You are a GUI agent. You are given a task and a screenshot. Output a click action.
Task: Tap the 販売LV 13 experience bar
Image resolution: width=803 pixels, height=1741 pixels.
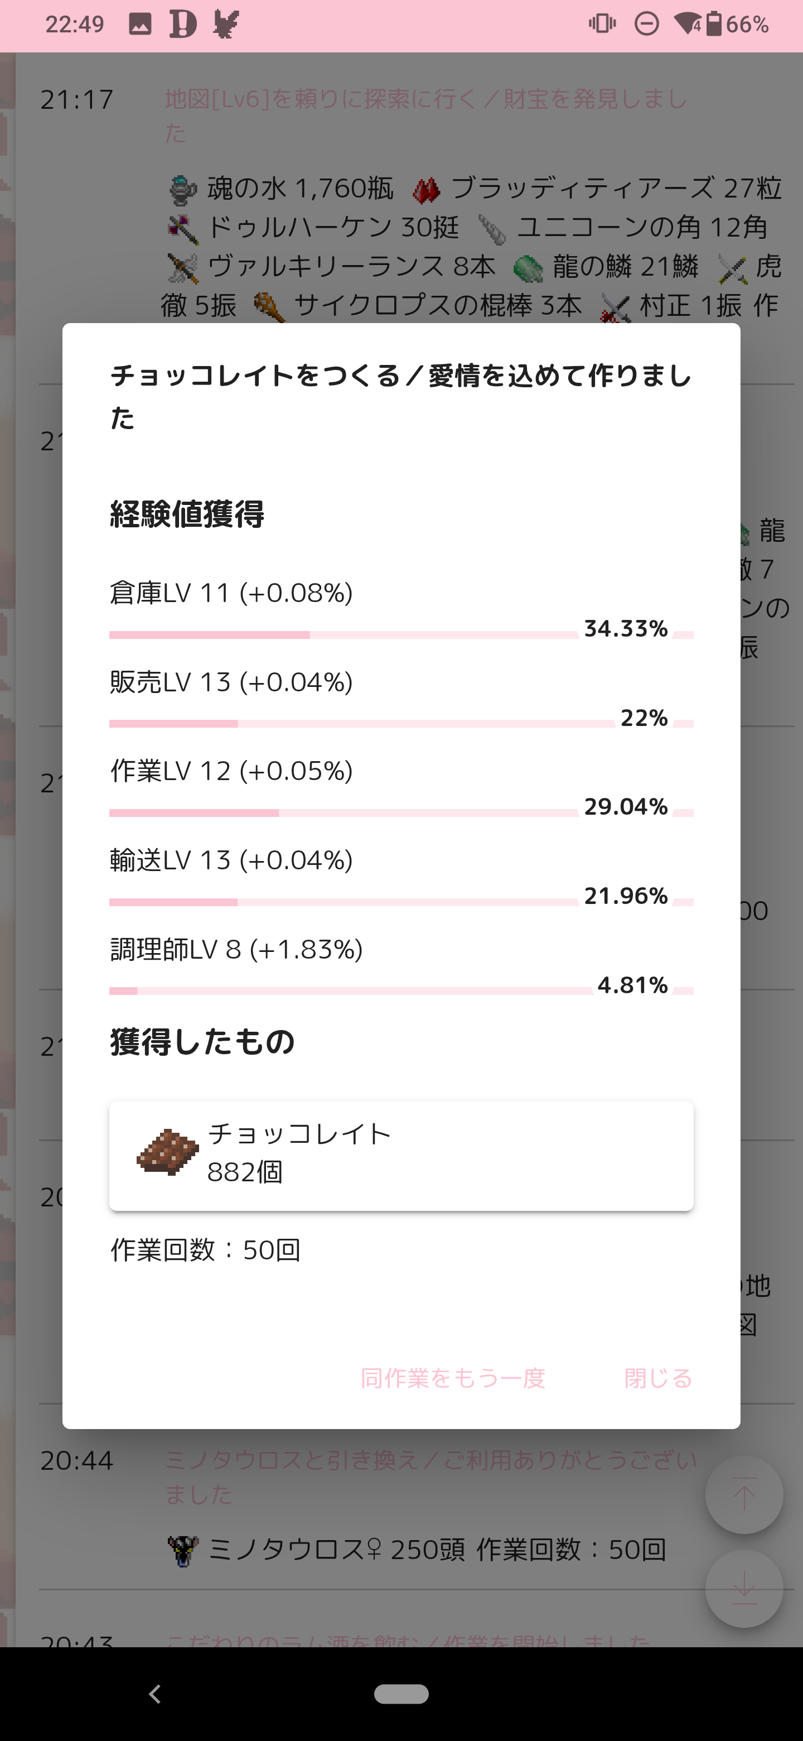(x=401, y=724)
